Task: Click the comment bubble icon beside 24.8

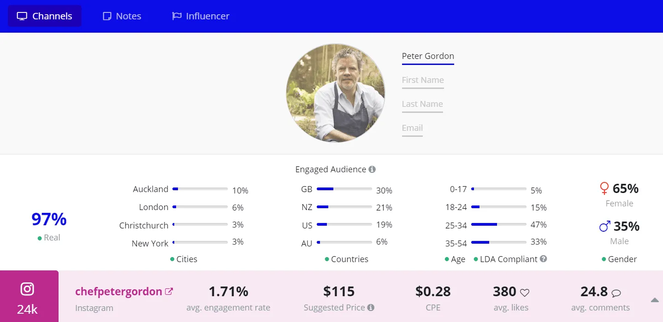Action: click(616, 293)
